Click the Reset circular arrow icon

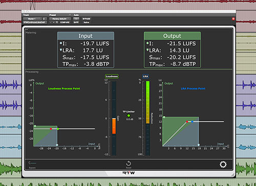[129, 164]
